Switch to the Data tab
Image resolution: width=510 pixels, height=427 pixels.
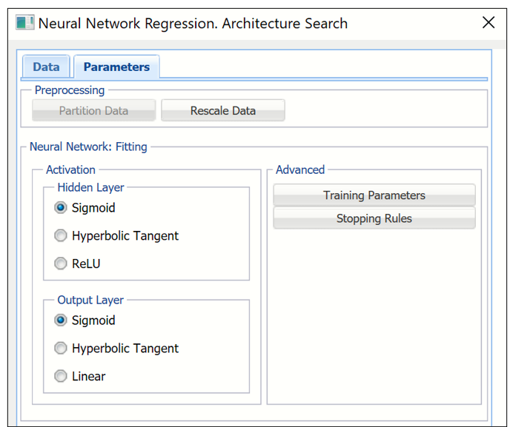click(x=46, y=67)
